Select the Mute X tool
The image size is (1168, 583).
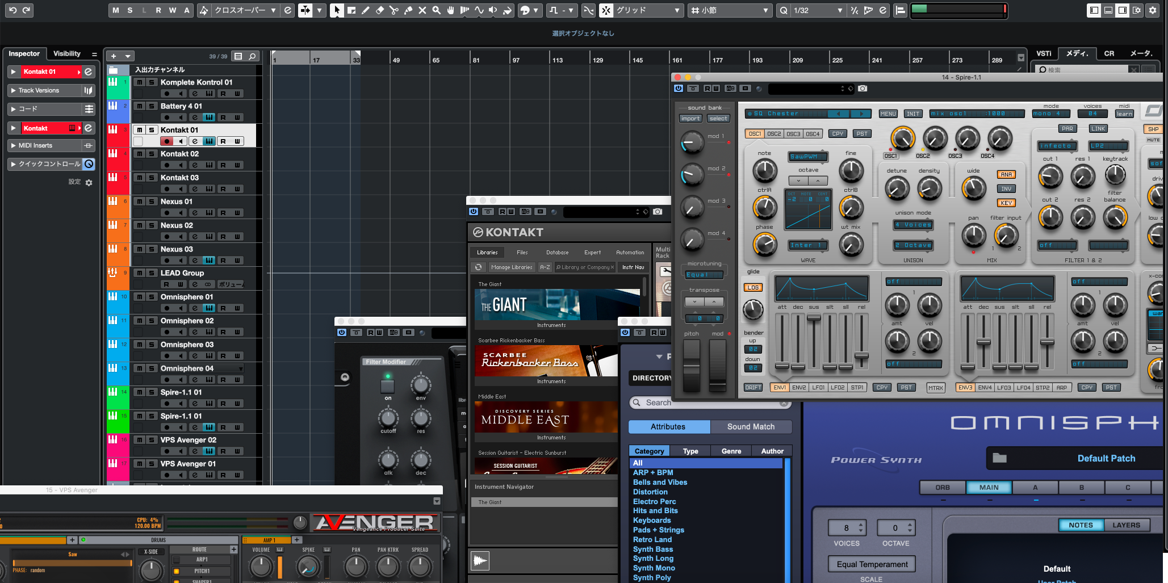tap(422, 10)
